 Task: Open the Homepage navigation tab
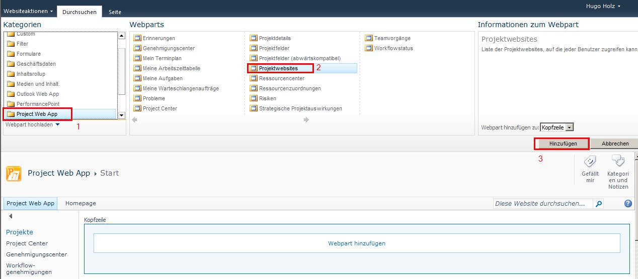coord(81,203)
